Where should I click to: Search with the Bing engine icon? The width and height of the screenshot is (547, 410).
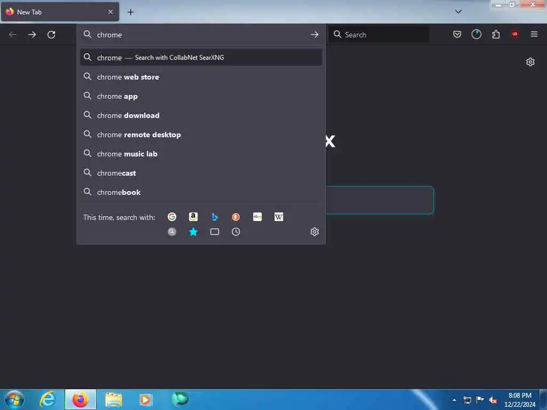(215, 217)
